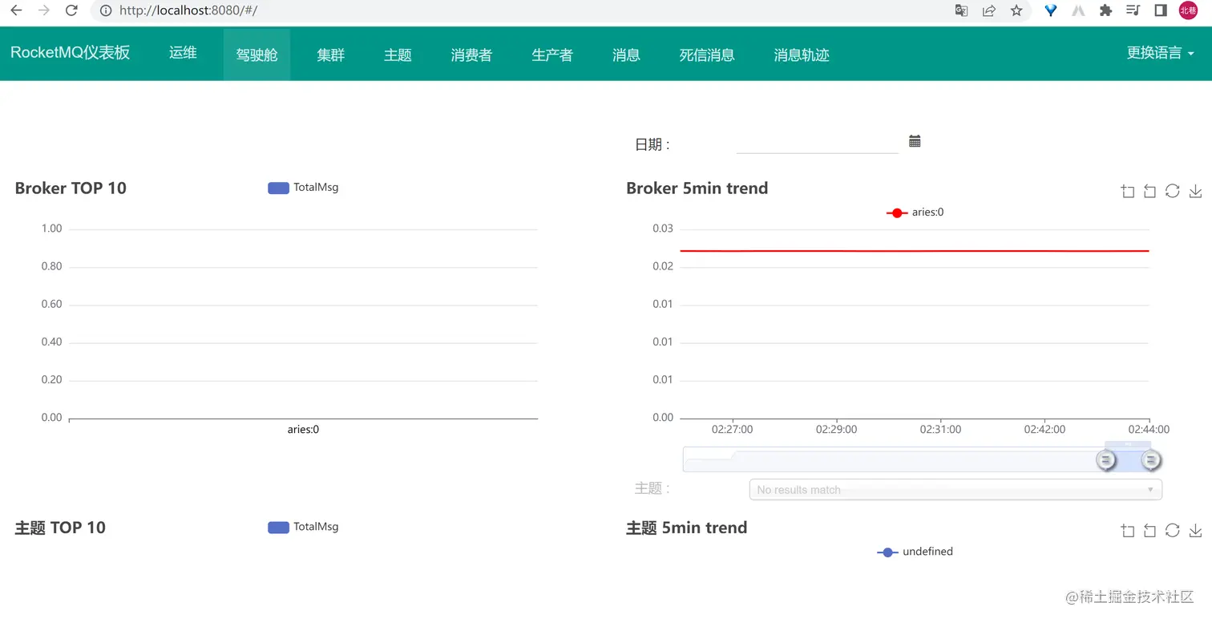The height and width of the screenshot is (623, 1212).
Task: Click the browser address bar URL
Action: (188, 10)
